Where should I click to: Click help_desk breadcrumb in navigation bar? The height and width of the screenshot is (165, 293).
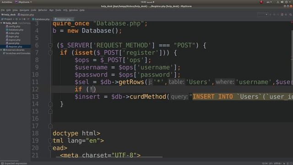coord(9,15)
